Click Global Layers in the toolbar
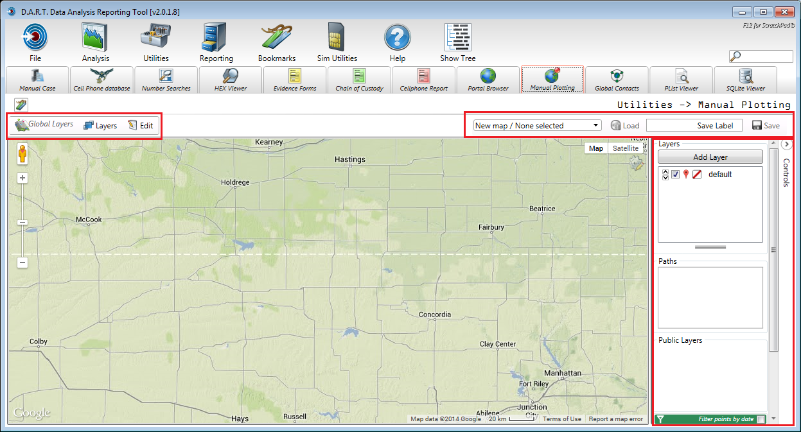Viewport: 801px width, 432px height. click(x=44, y=125)
